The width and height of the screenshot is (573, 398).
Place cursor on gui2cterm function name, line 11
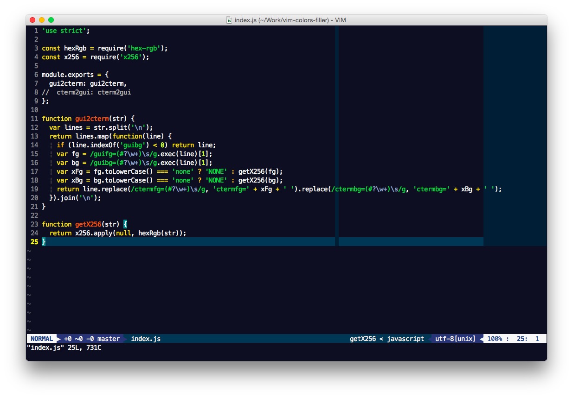click(91, 119)
